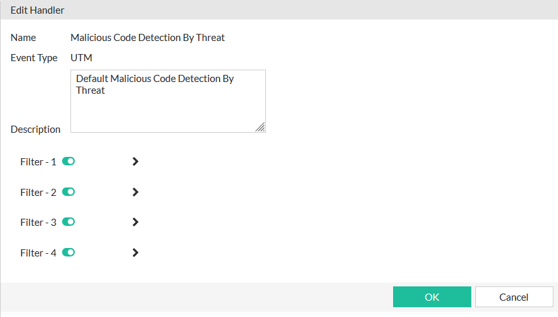Click the 'Edit Handler' dialog title
558x317 pixels.
pos(37,10)
